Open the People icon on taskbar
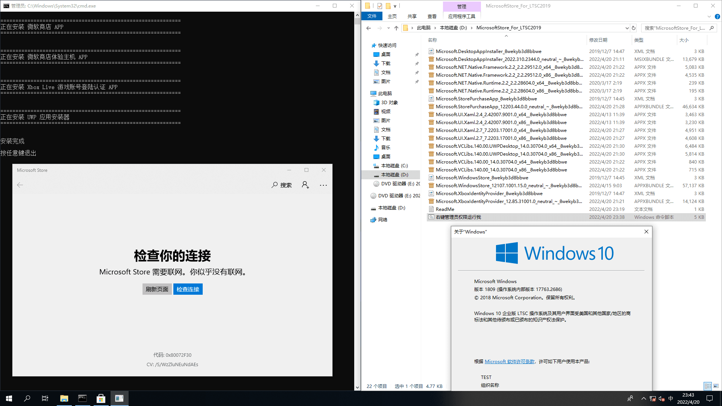Viewport: 722px width, 406px height. coord(630,398)
